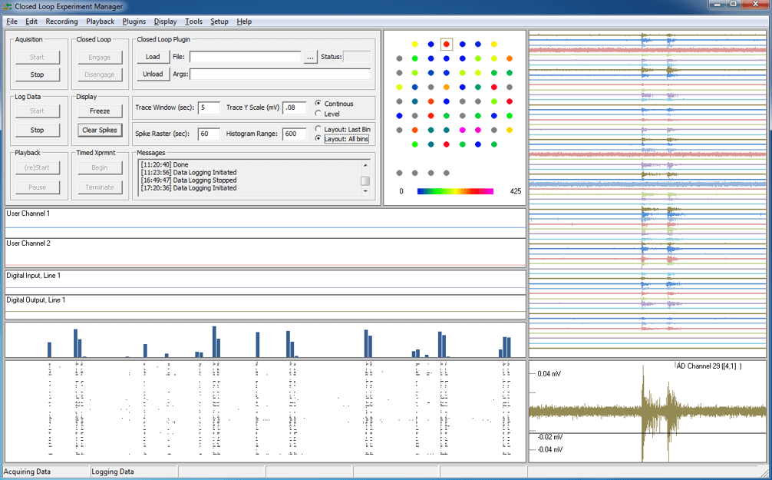
Task: Click the application icon in title bar
Action: coord(8,6)
